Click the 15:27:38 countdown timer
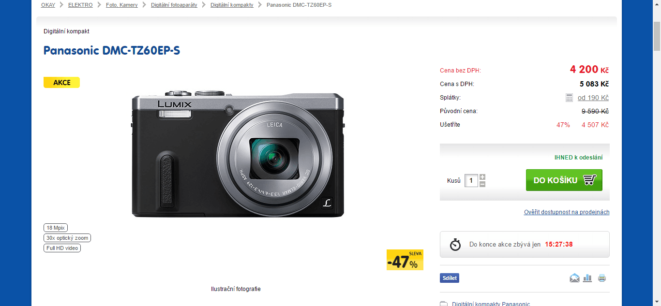The width and height of the screenshot is (661, 306). click(x=559, y=245)
